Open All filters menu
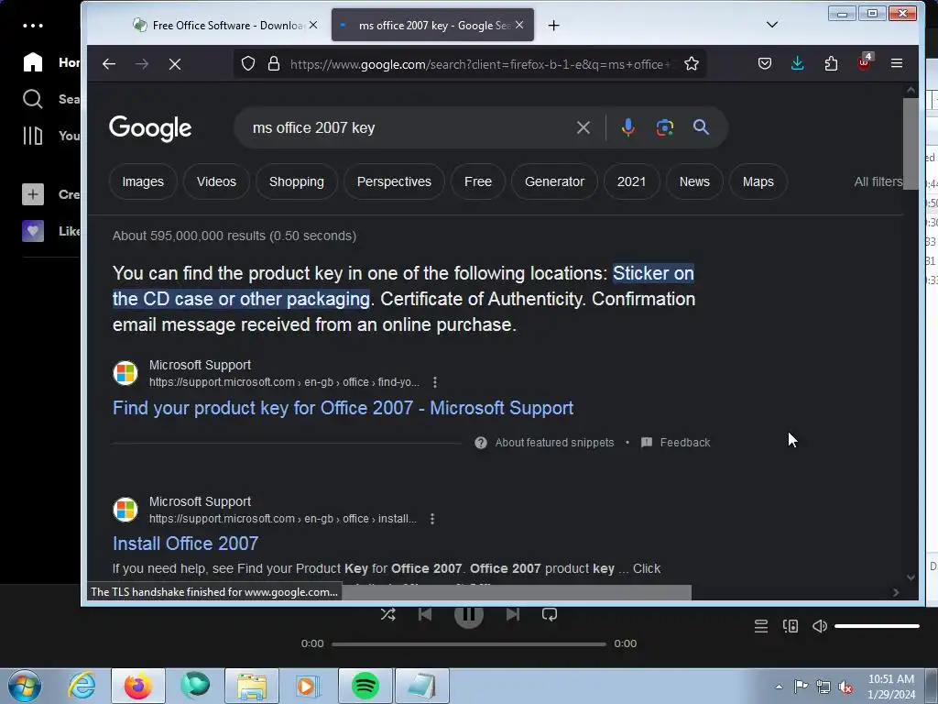Screen dimensions: 938x704 (878, 181)
